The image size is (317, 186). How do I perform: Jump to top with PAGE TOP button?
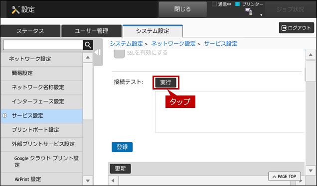(285, 177)
